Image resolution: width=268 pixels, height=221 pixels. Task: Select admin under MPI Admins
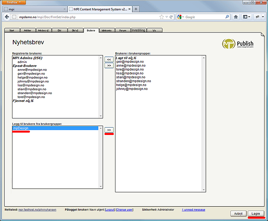[22, 62]
